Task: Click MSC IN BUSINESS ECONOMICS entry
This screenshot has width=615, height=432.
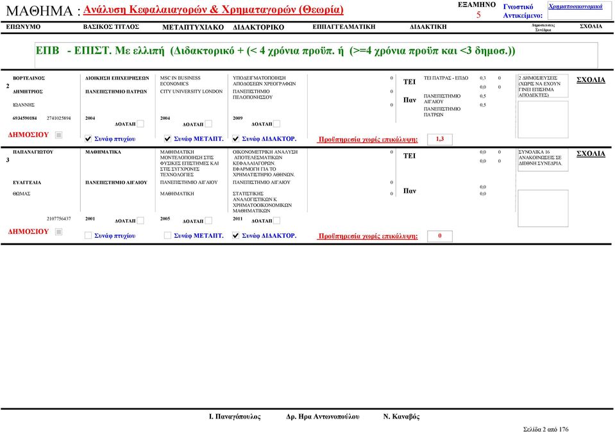Action: pyautogui.click(x=180, y=81)
